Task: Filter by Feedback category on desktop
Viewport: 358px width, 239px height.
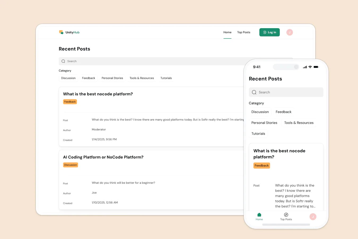Action: click(89, 78)
